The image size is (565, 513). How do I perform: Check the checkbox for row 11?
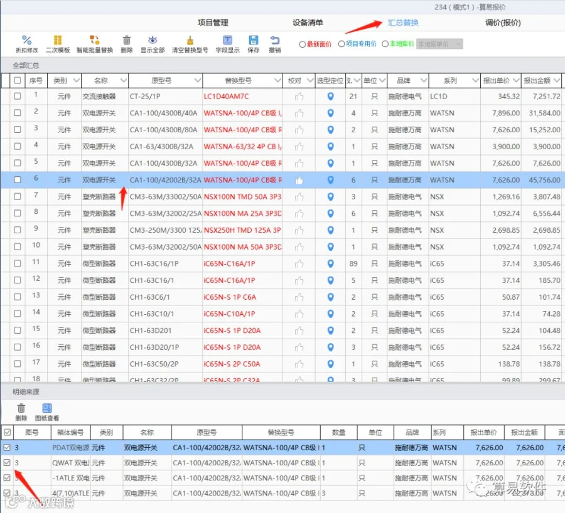[18, 263]
